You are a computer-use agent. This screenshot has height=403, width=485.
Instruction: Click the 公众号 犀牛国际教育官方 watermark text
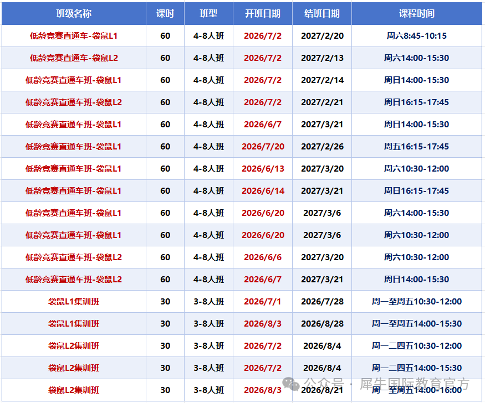pos(387,384)
